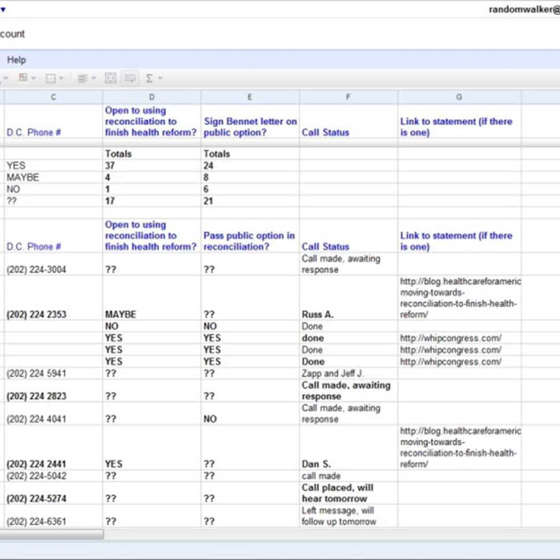Select the fill color tool
The width and height of the screenshot is (560, 560).
coord(24,77)
